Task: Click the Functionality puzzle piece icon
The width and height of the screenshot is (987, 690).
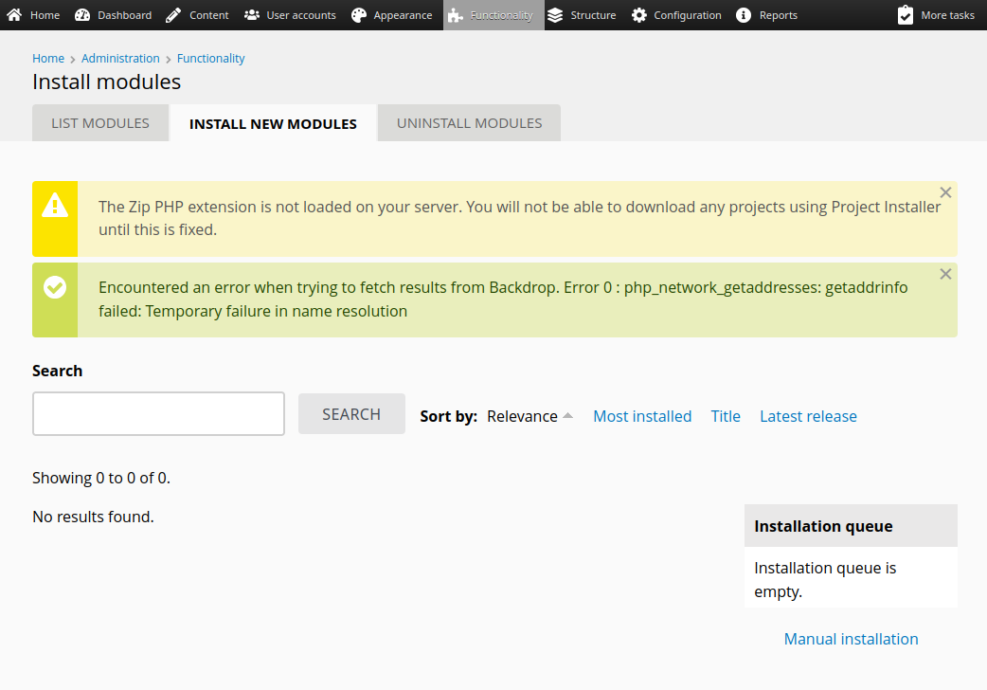Action: pyautogui.click(x=456, y=15)
